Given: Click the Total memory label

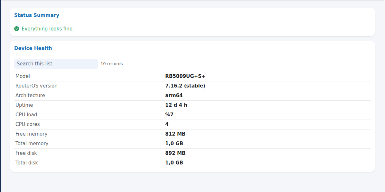Looking at the screenshot, I should [32, 144].
